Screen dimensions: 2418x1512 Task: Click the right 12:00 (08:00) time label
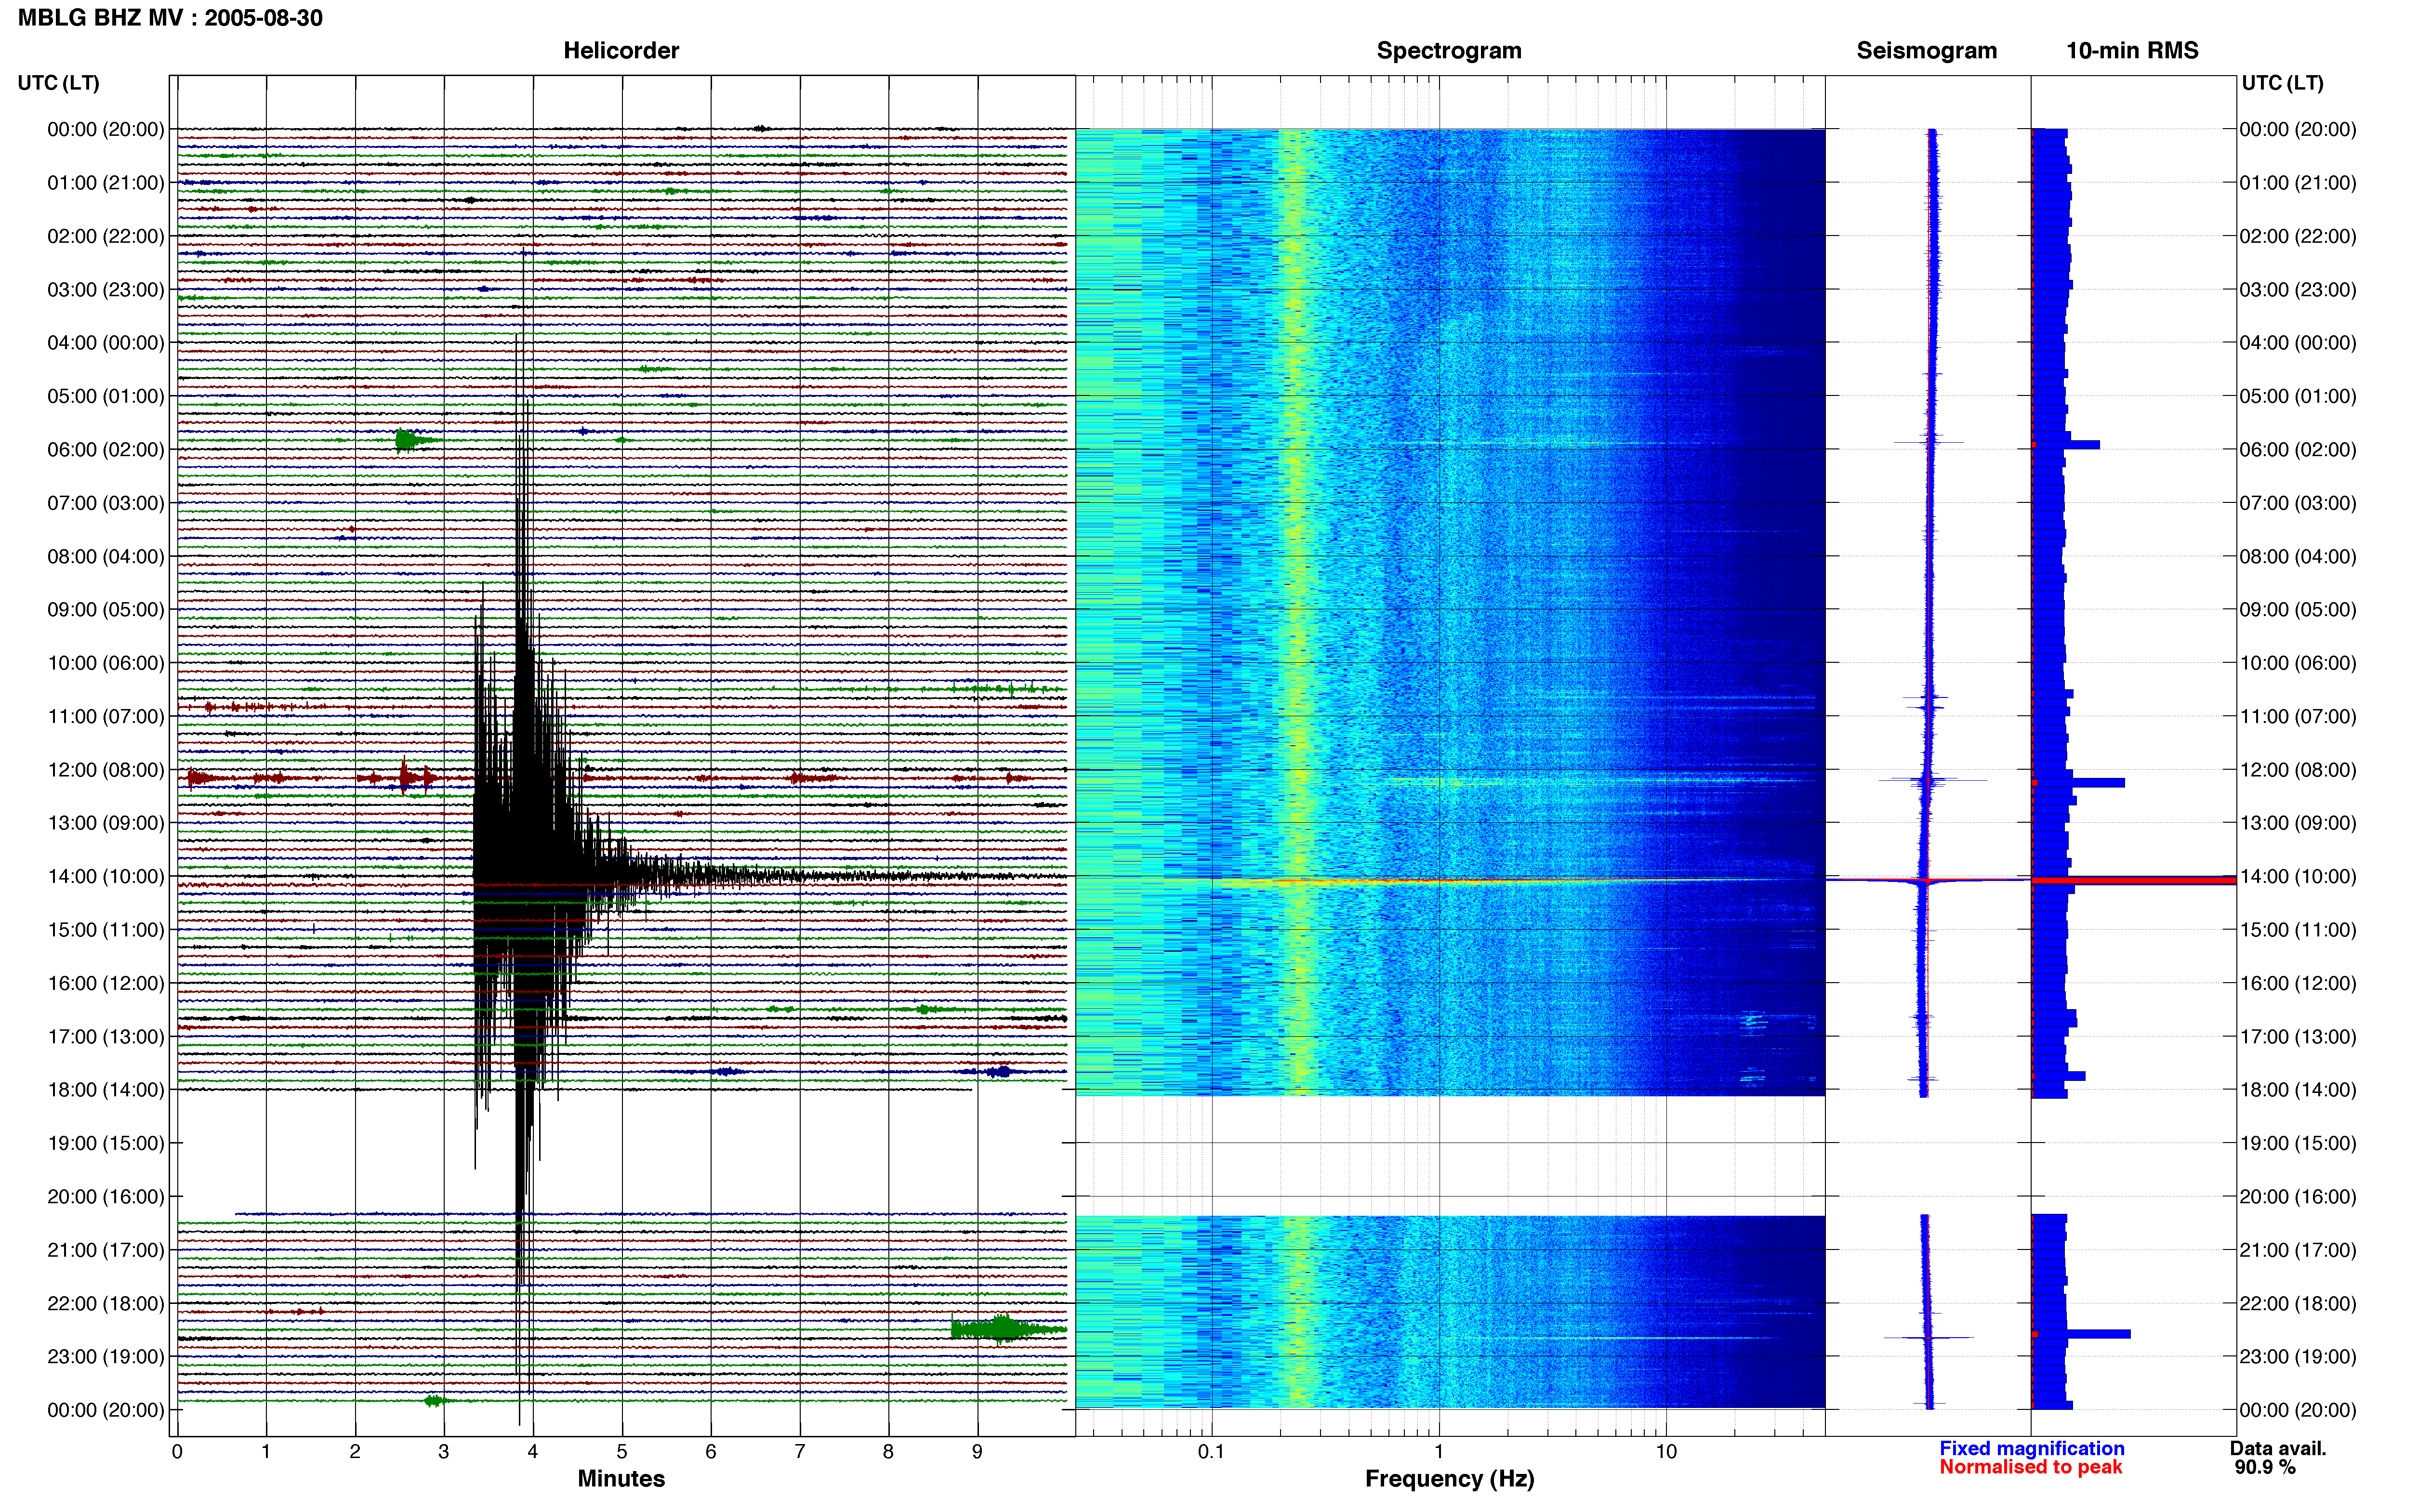tap(2298, 770)
